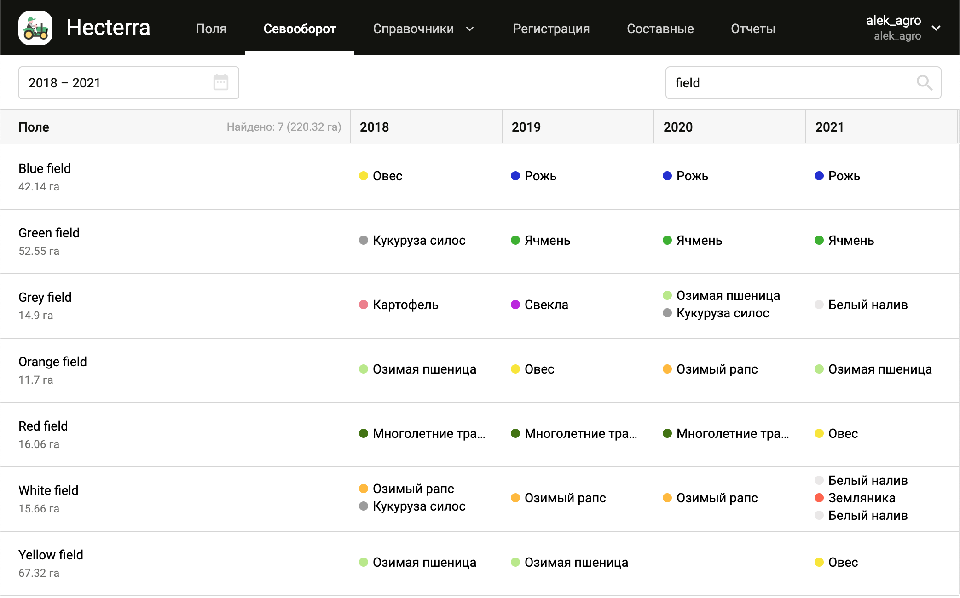Screen dimensions: 960x598
Task: Open the Отчеты menu item
Action: point(753,29)
